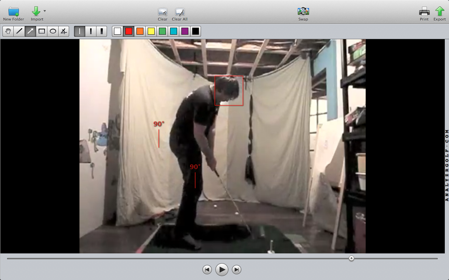The image size is (449, 280).
Task: Click the Swap videos icon
Action: [x=303, y=12]
